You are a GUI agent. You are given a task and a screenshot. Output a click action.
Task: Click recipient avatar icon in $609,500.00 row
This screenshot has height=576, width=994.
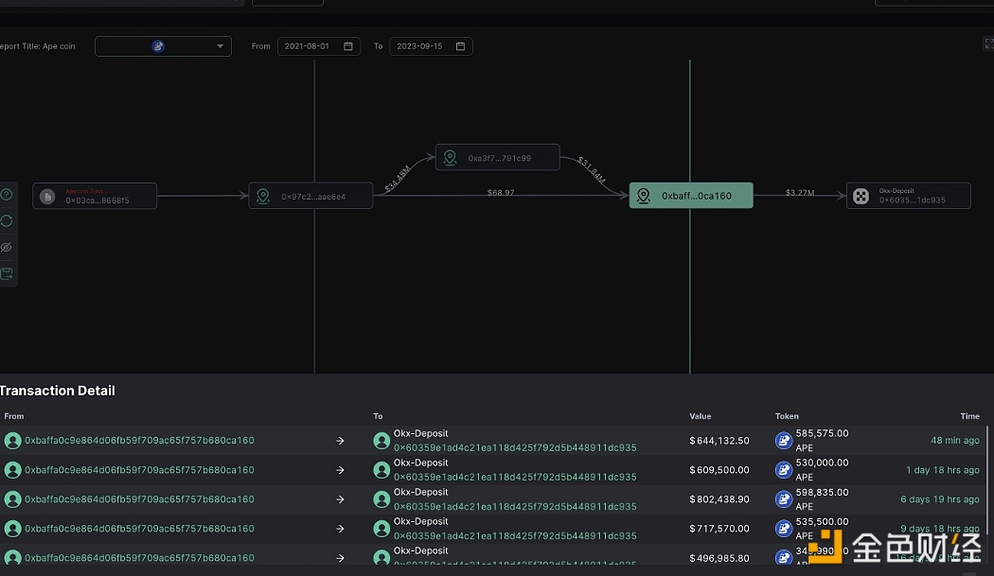[382, 470]
